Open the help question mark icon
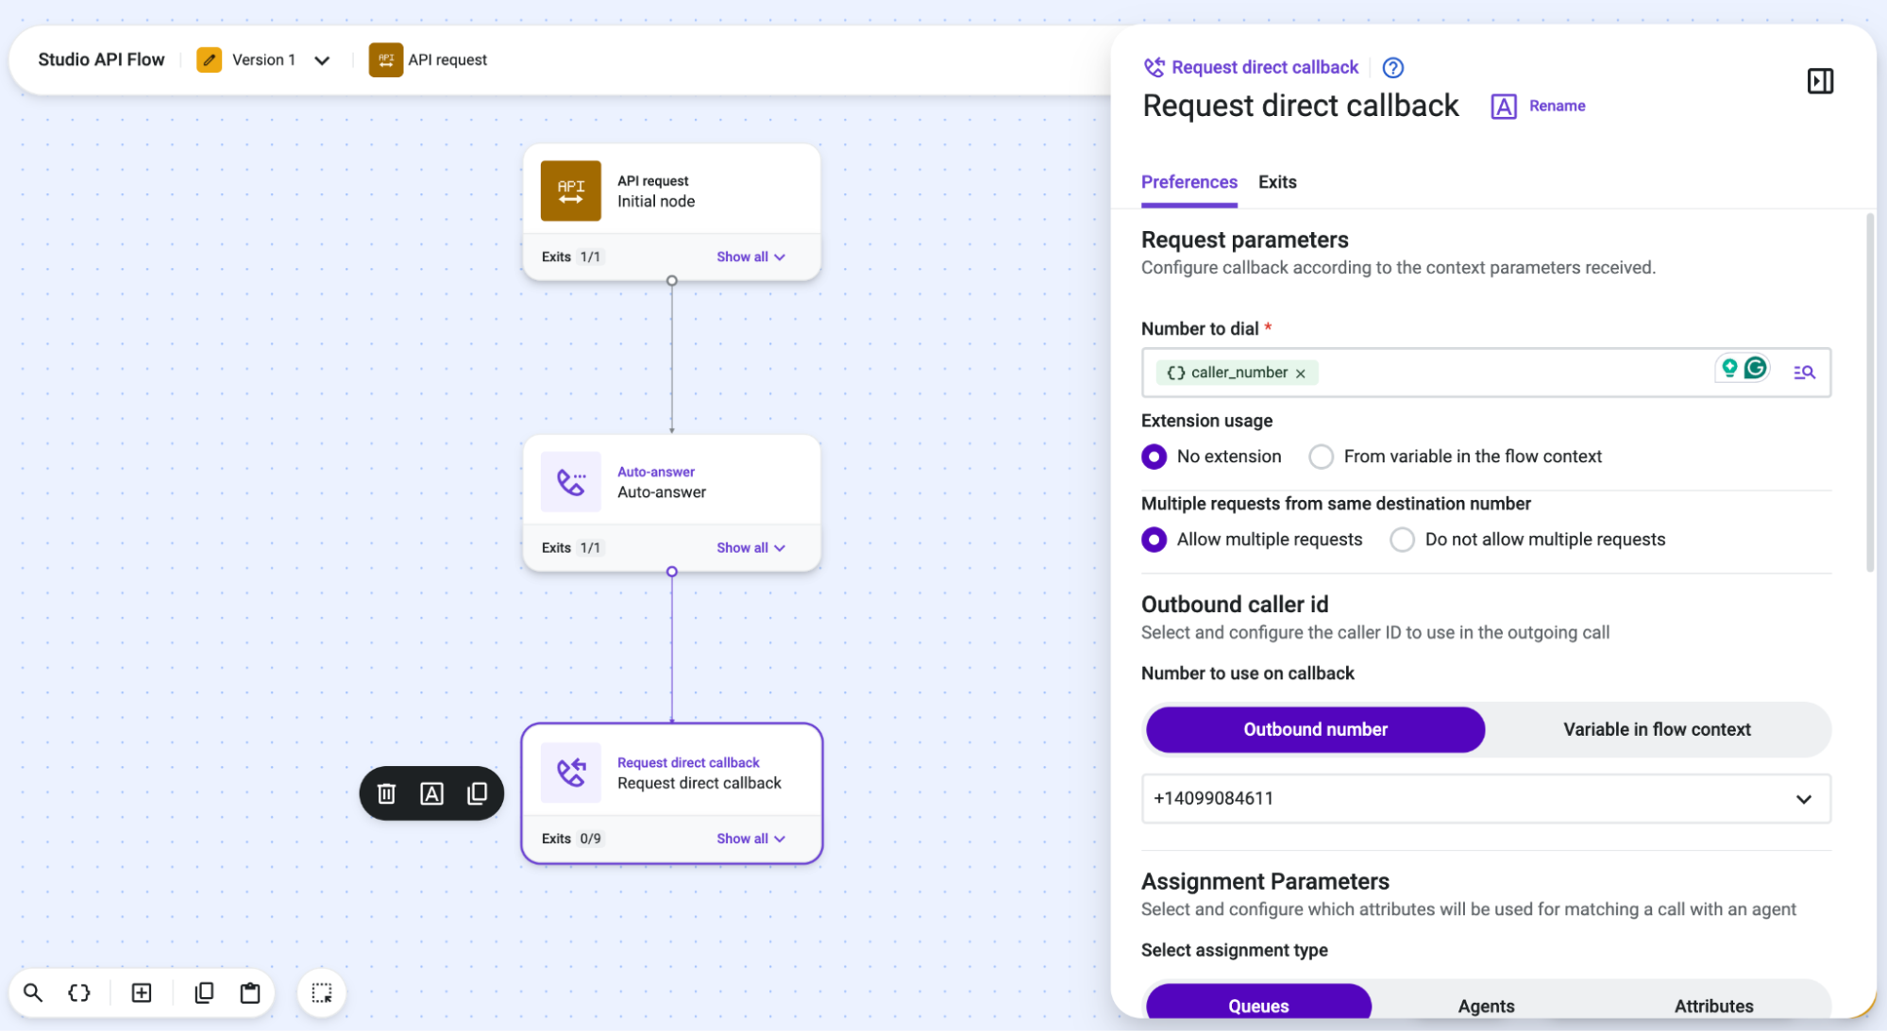This screenshot has height=1032, width=1887. 1392,68
